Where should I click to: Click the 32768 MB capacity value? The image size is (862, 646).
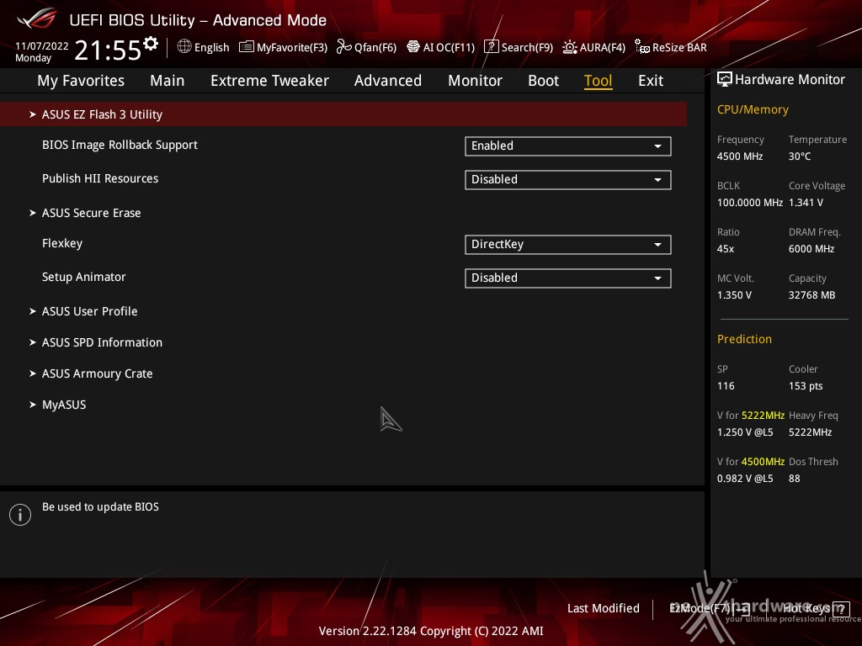[812, 295]
